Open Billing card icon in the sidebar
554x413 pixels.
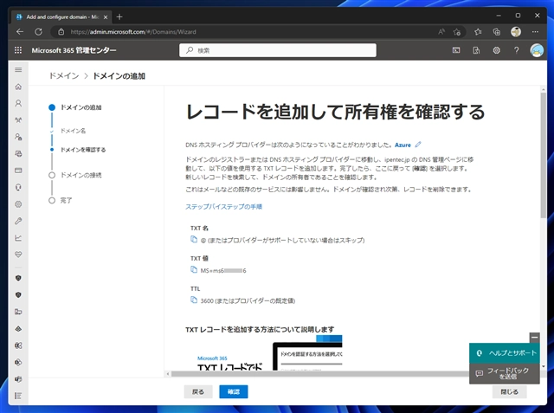(x=18, y=171)
